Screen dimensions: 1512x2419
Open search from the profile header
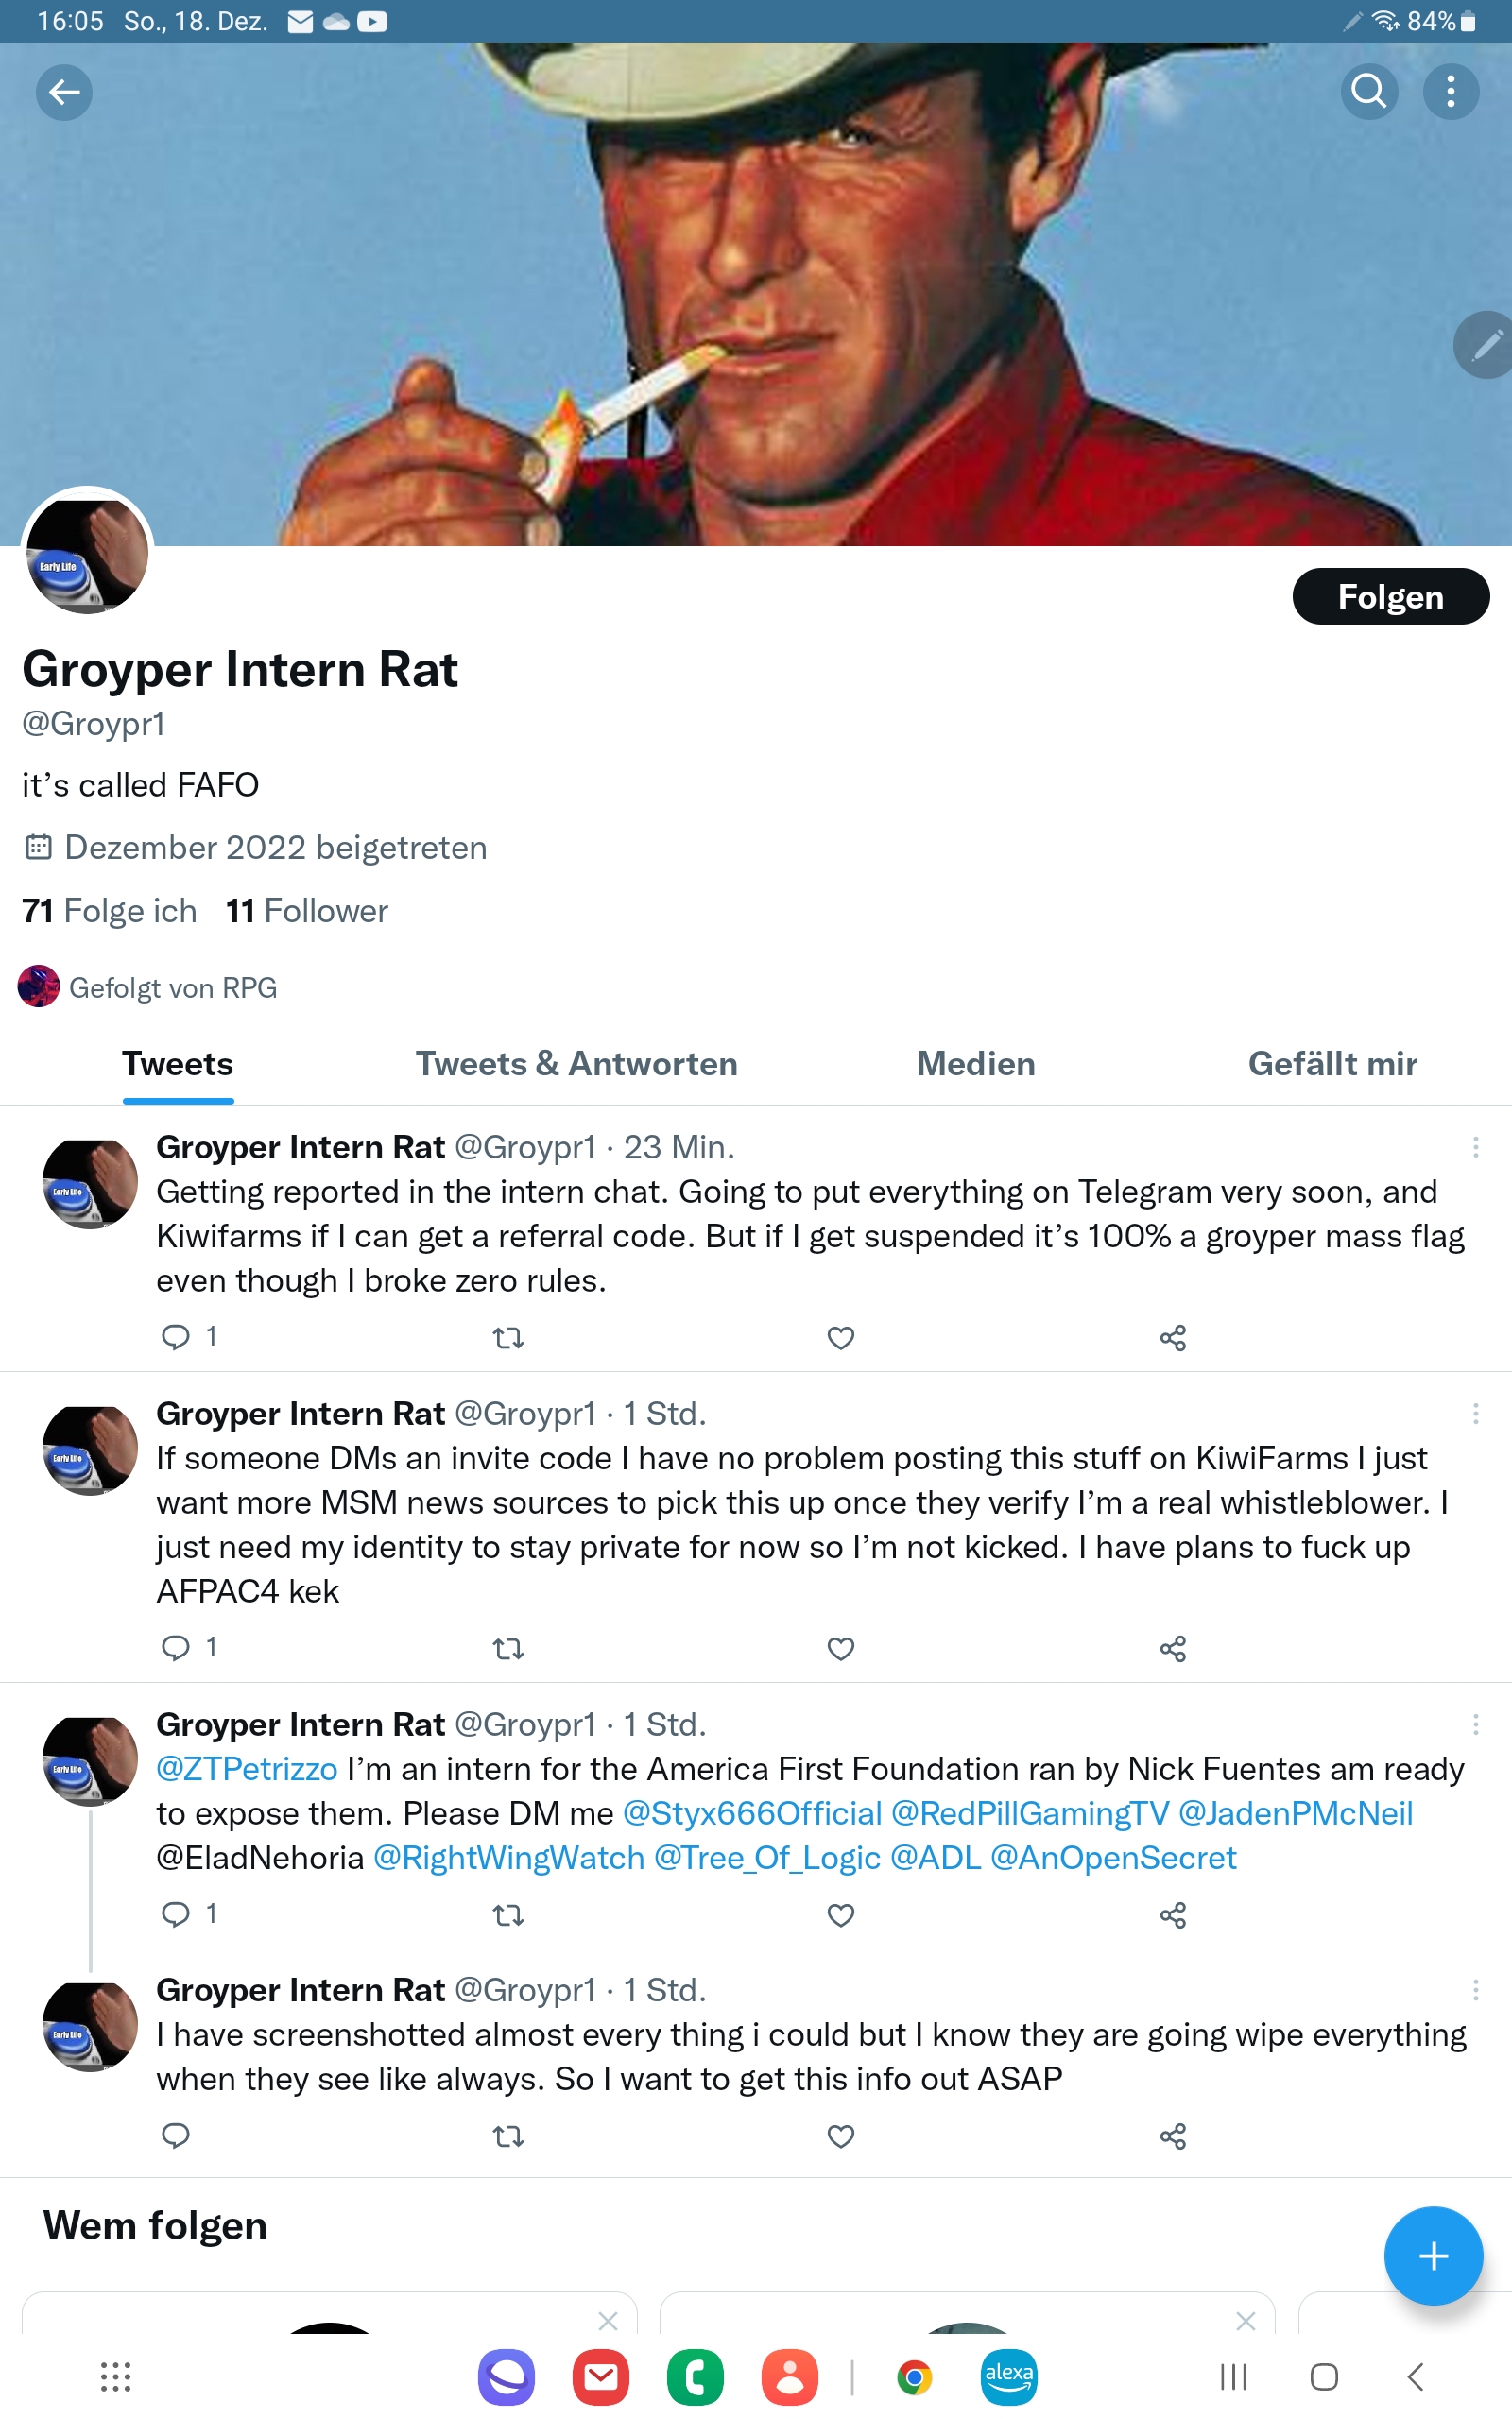pos(1369,92)
